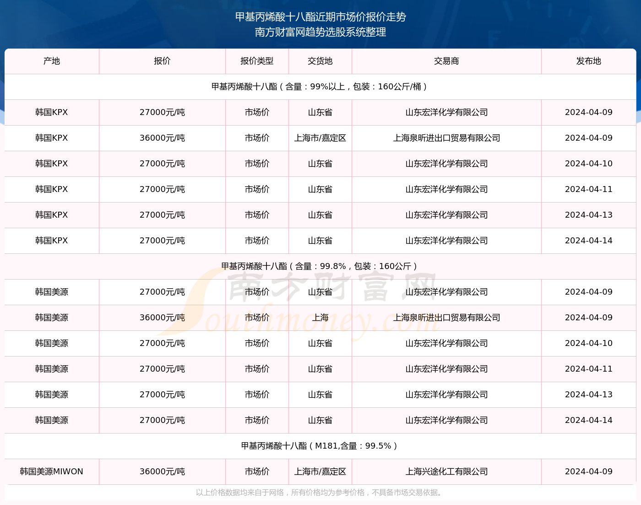
Task: Click the 交易商 column header
Action: (446, 61)
